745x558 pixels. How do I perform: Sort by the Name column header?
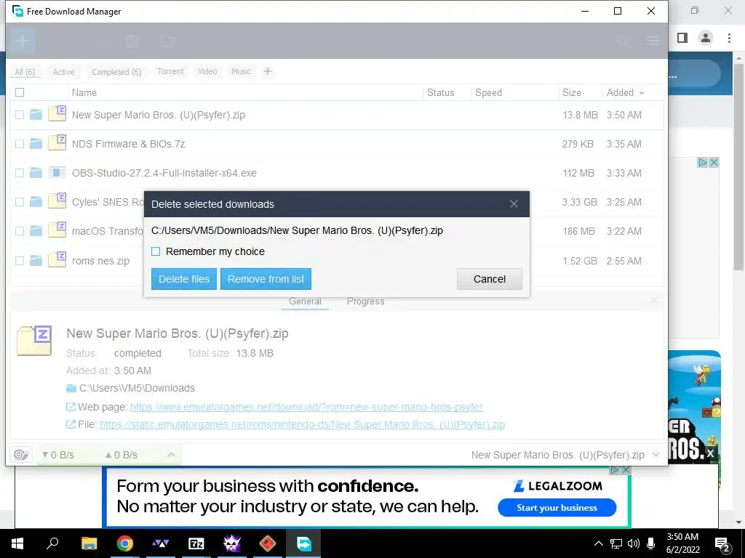(84, 92)
